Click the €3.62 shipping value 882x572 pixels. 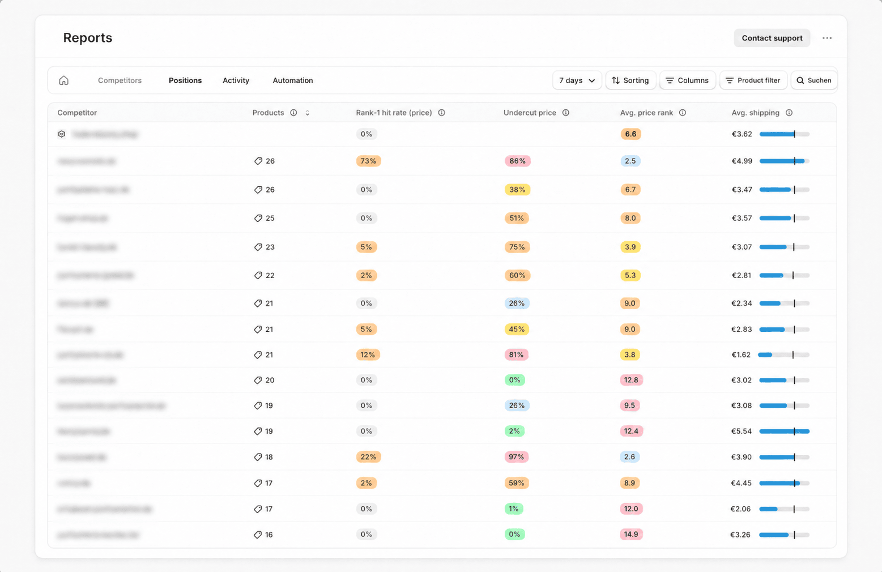(x=742, y=134)
